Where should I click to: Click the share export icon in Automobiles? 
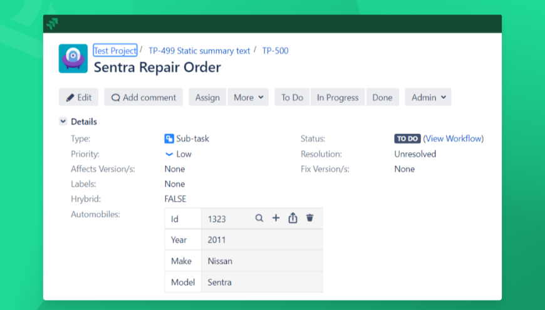pyautogui.click(x=293, y=218)
